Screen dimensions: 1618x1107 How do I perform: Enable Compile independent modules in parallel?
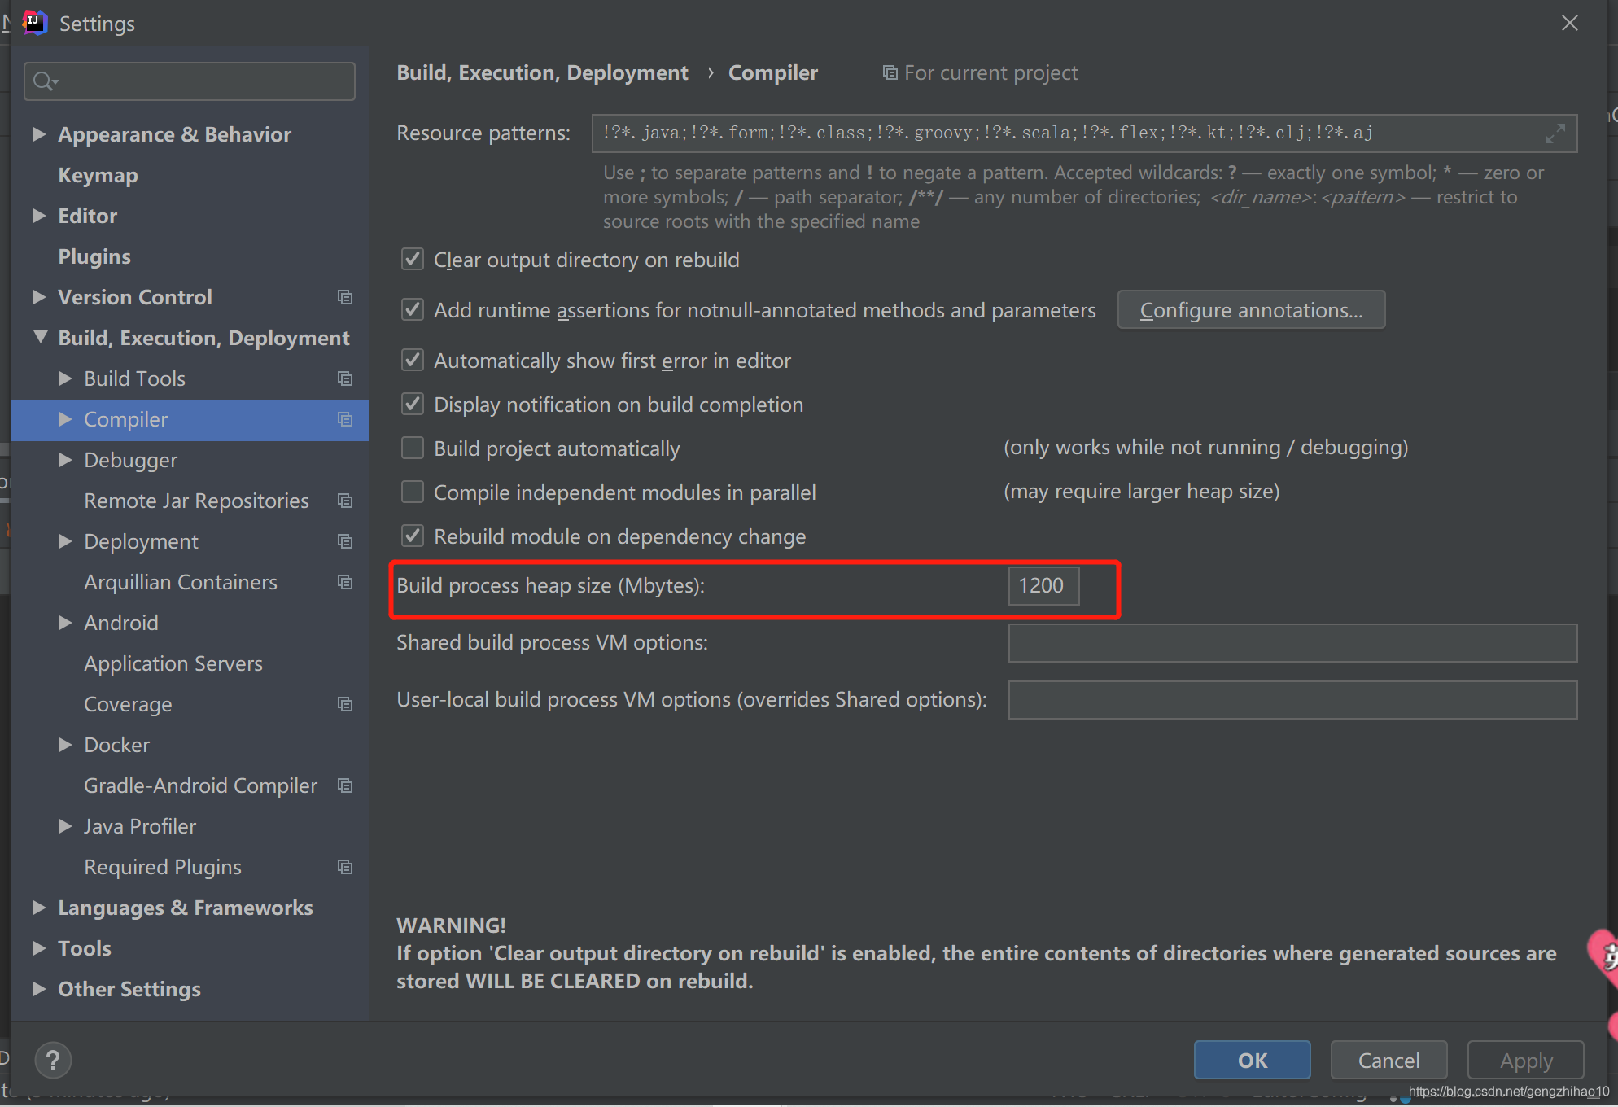click(413, 492)
